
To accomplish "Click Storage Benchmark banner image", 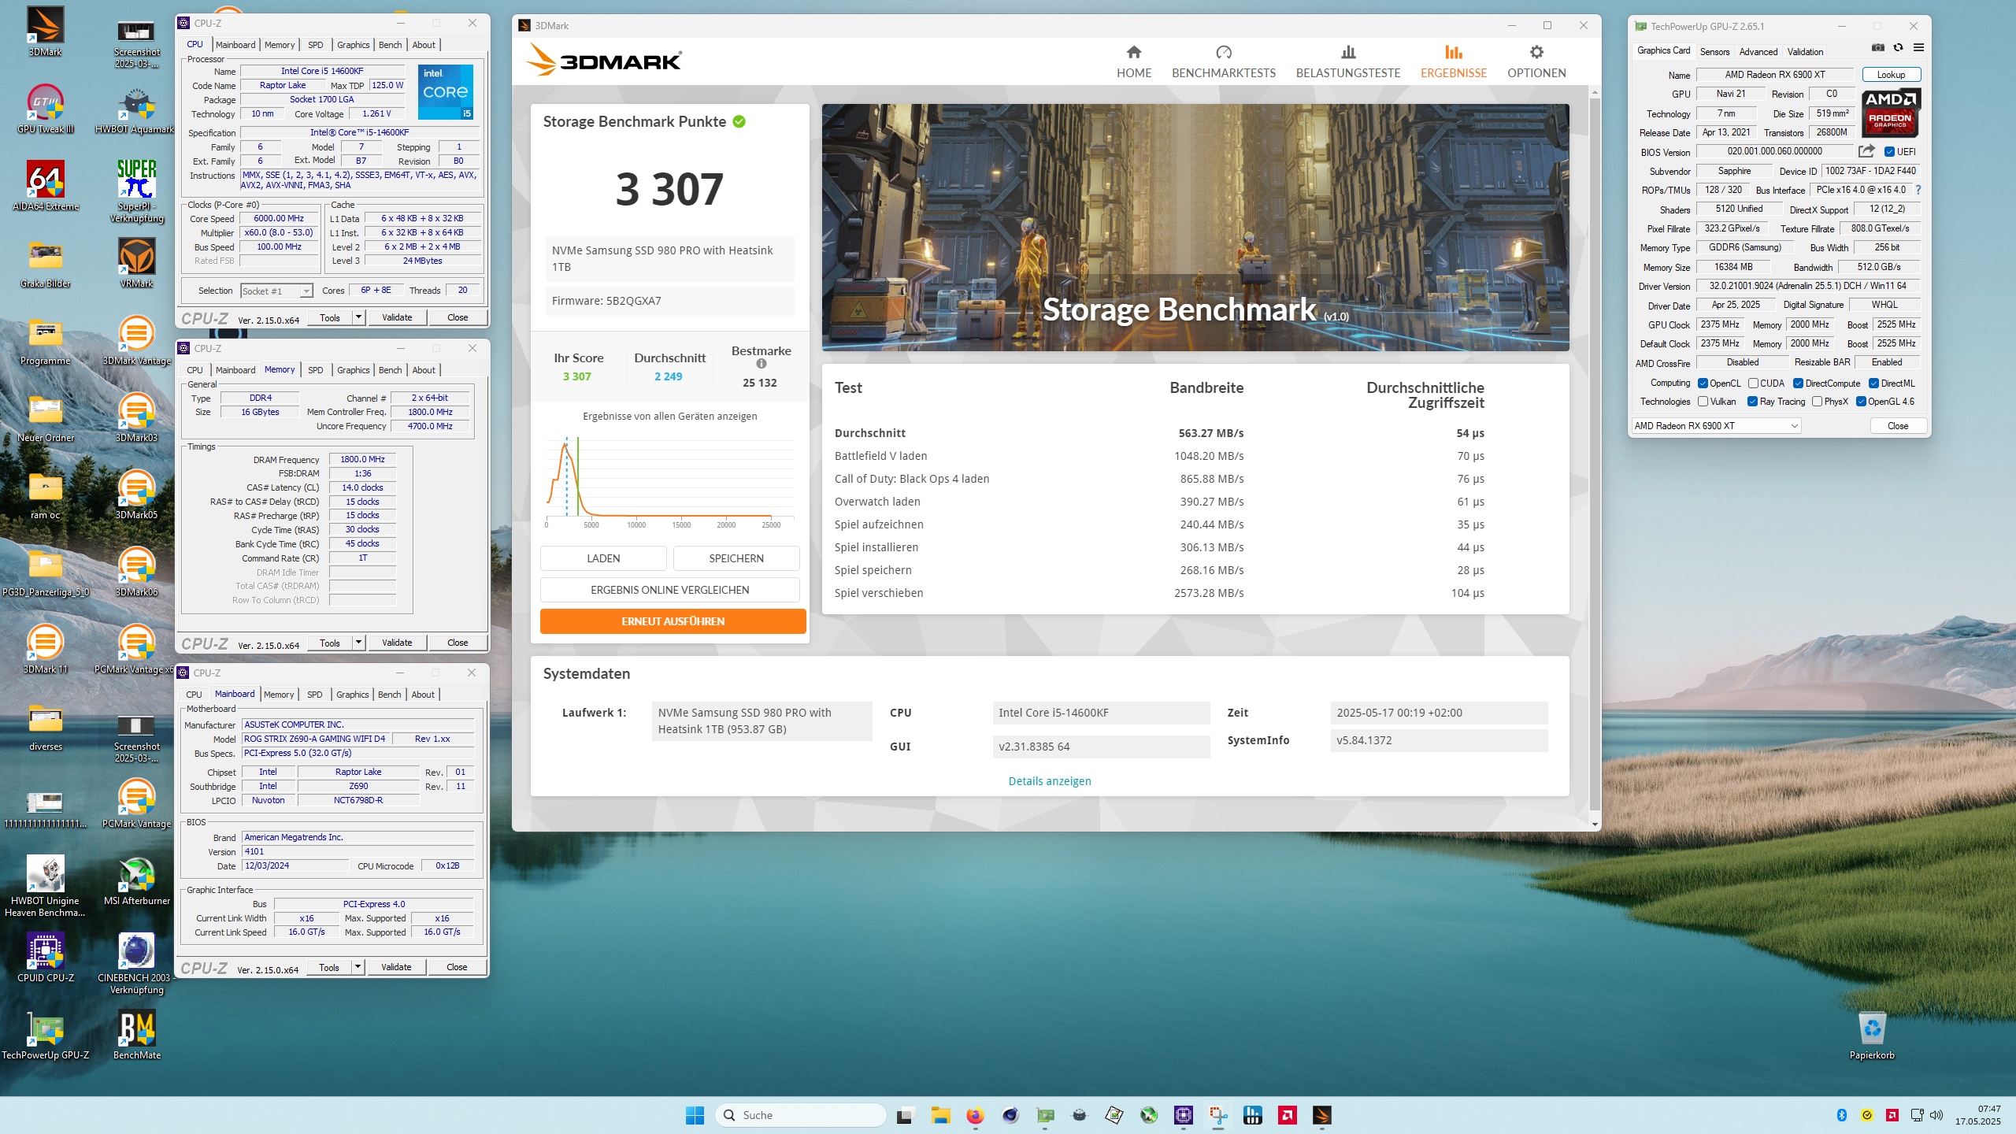I will click(1195, 228).
